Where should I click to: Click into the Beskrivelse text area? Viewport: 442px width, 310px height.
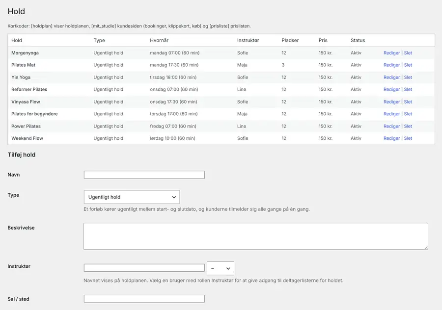(256, 236)
